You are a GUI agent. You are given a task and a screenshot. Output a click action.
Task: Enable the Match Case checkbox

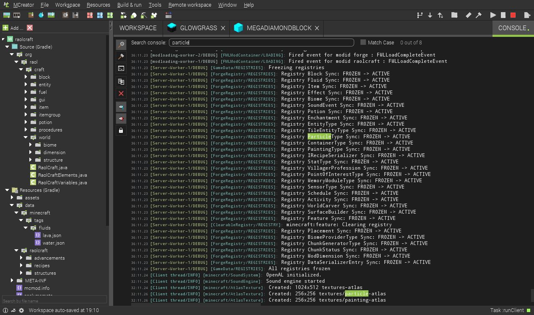[363, 42]
